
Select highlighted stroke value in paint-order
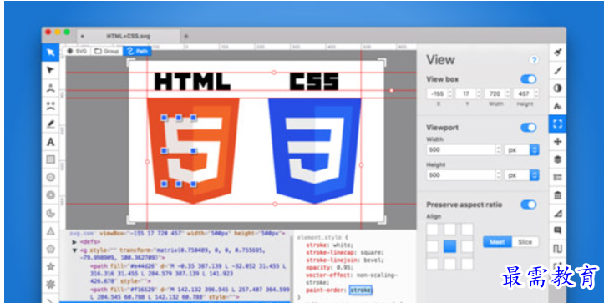pyautogui.click(x=361, y=290)
